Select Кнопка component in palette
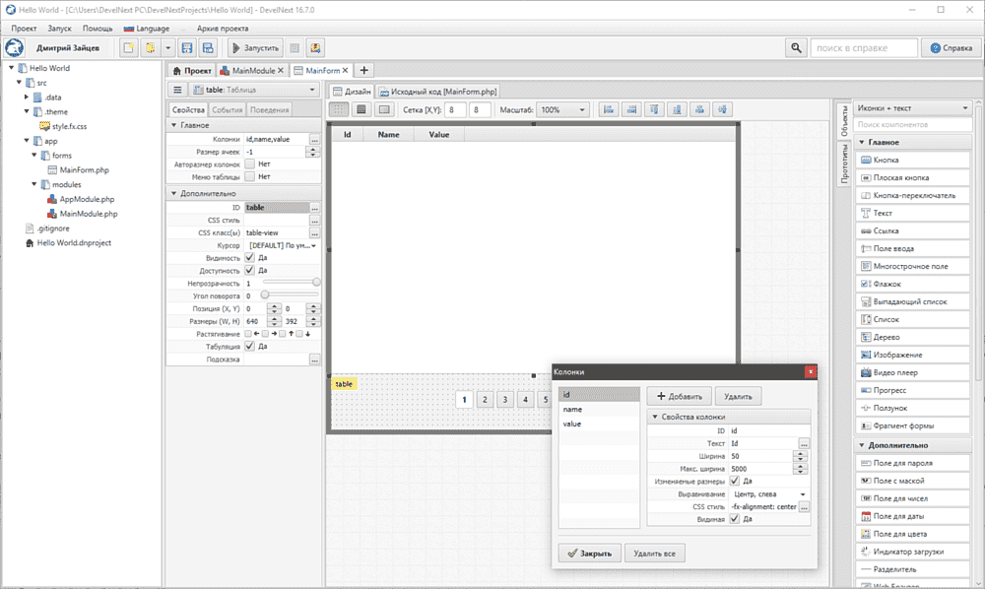985x589 pixels. (x=904, y=160)
